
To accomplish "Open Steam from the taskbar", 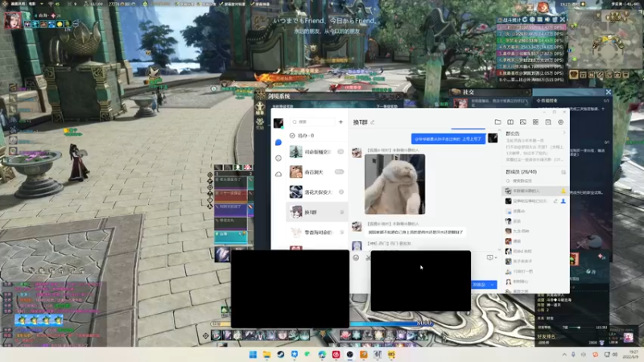I will 280,354.
